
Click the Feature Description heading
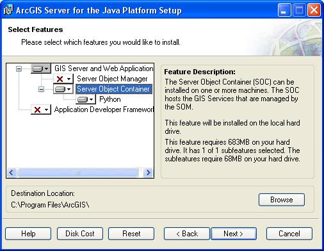click(200, 72)
